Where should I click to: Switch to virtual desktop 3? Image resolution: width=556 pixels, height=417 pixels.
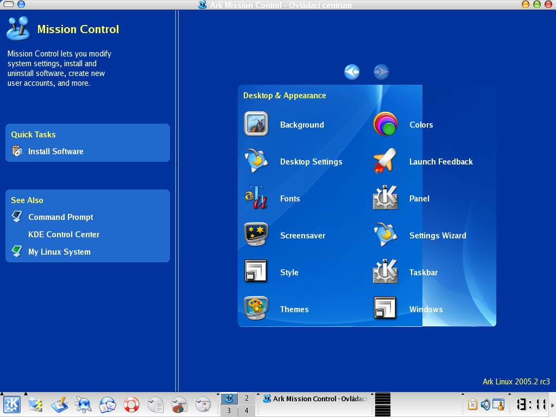229,410
